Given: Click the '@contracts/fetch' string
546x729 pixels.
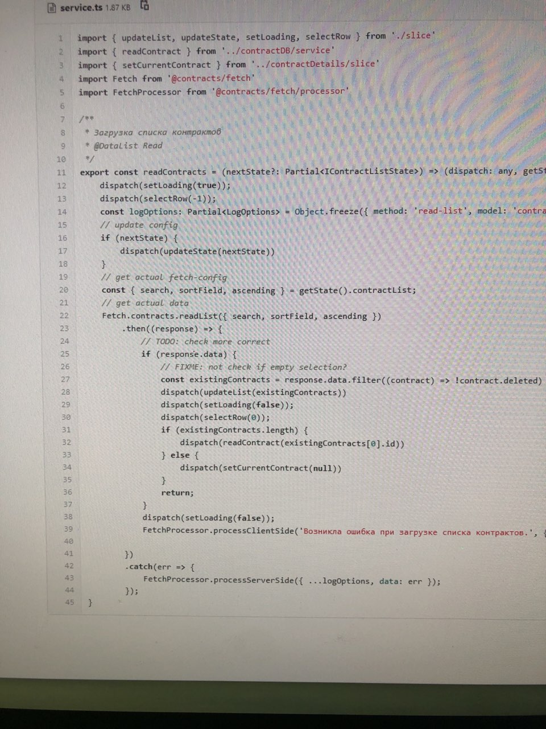Looking at the screenshot, I should click(211, 78).
